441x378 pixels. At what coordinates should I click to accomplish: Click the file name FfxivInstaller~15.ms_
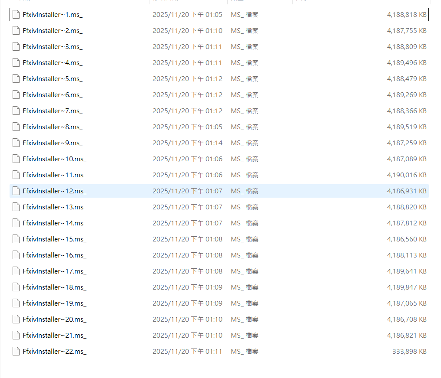point(55,239)
